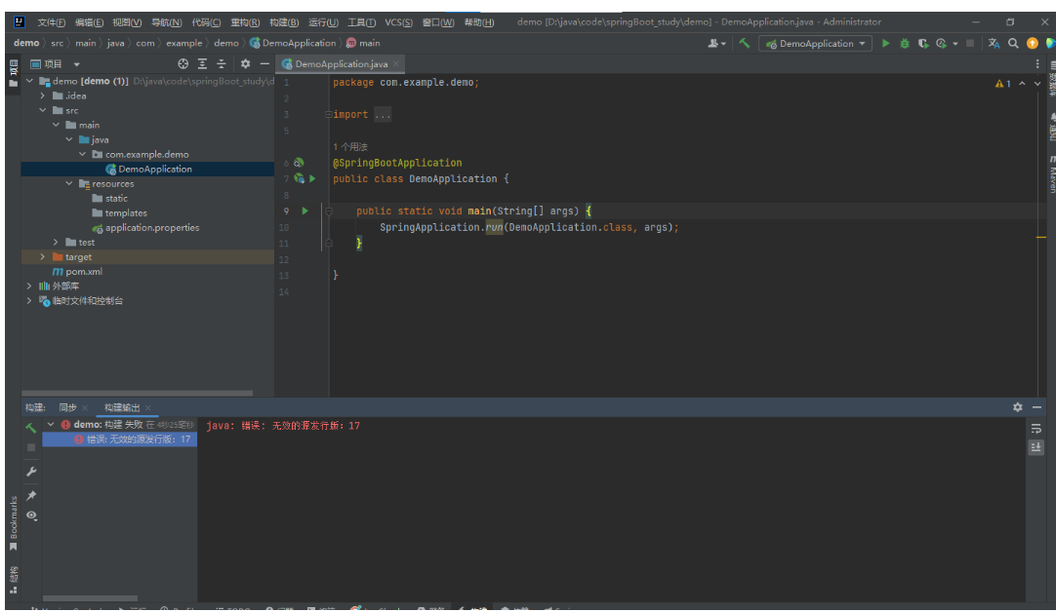1056x612 pixels.
Task: Click the wrench icon in build panel
Action: tap(31, 472)
